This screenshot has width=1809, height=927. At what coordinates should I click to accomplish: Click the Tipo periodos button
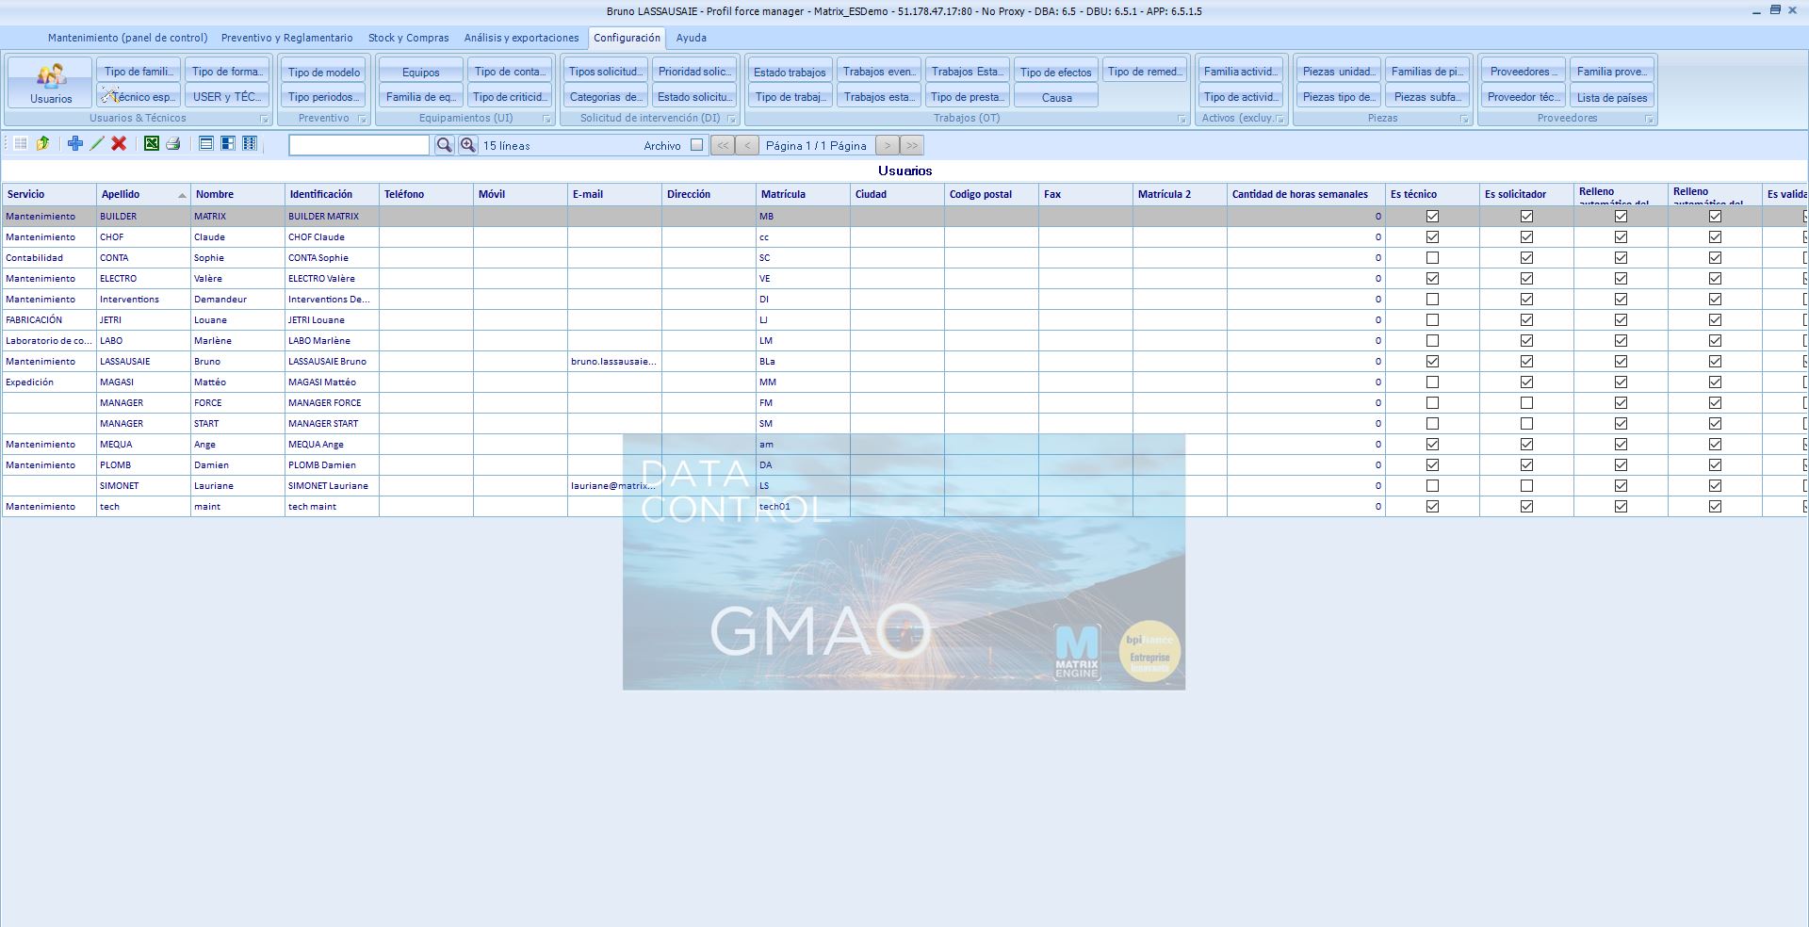(x=324, y=96)
